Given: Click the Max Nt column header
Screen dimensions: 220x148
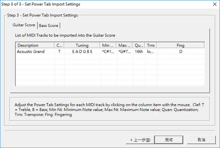Looking at the screenshot, I should click(x=124, y=45).
